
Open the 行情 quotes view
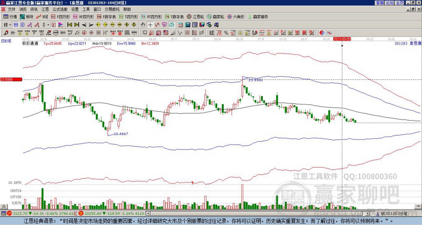10,16
